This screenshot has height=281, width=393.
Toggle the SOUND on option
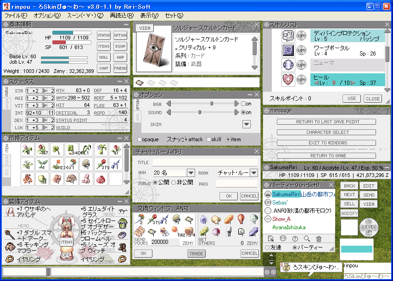(243, 112)
